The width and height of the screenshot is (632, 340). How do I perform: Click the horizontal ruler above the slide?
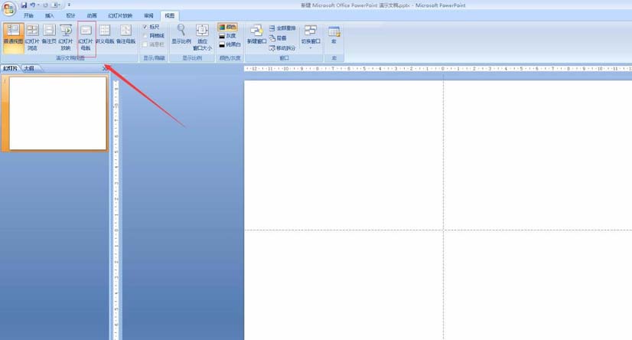coord(438,69)
